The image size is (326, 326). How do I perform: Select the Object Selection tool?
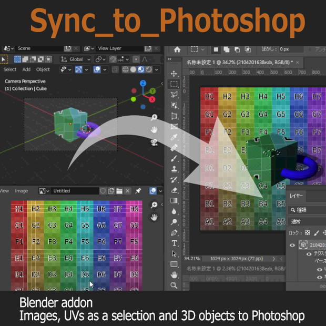(x=174, y=105)
